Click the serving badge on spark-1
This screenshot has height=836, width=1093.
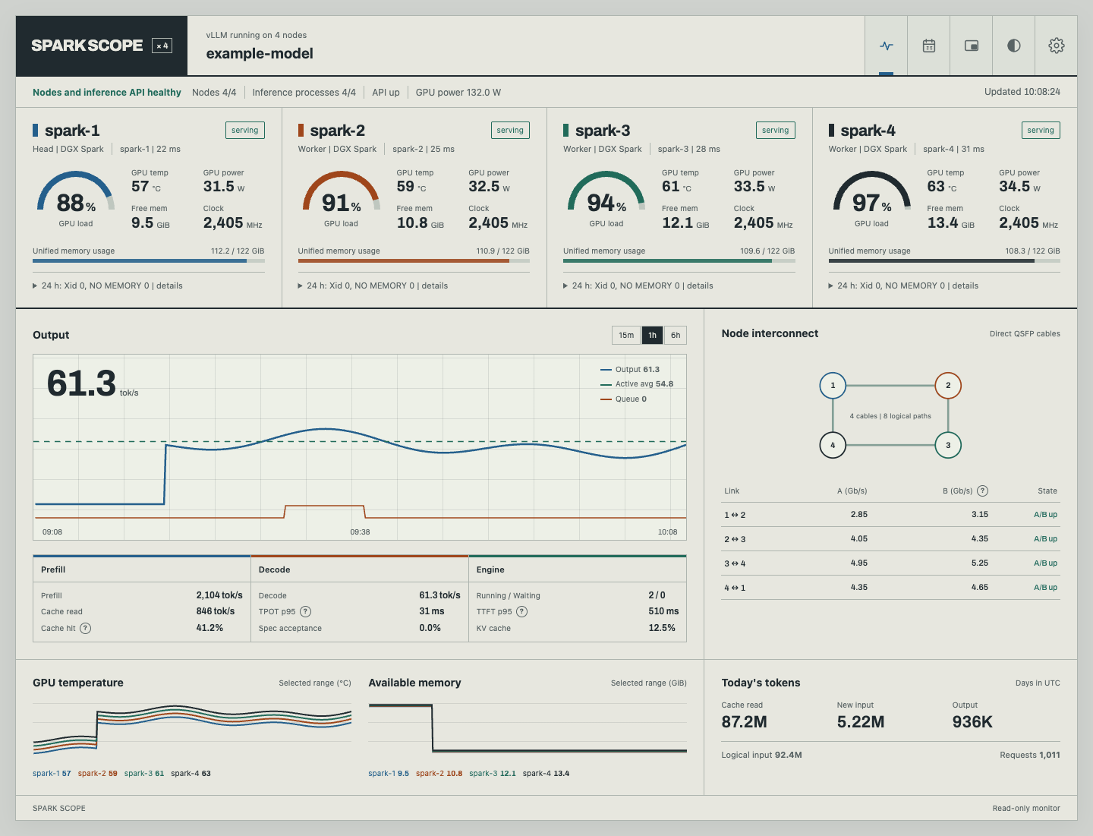245,131
